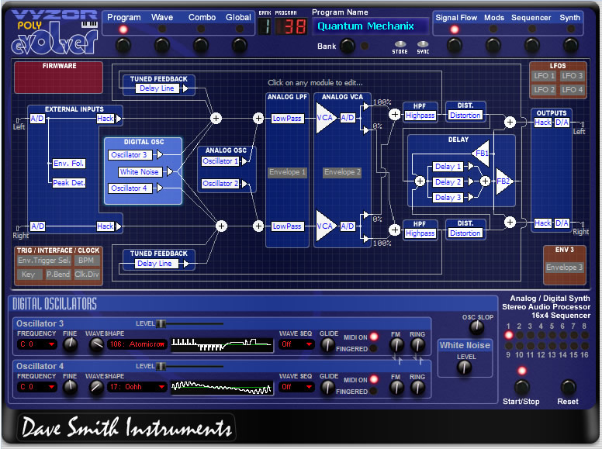
Task: Open Oscillator 3 WAVE SEQ dropdown
Action: point(296,344)
